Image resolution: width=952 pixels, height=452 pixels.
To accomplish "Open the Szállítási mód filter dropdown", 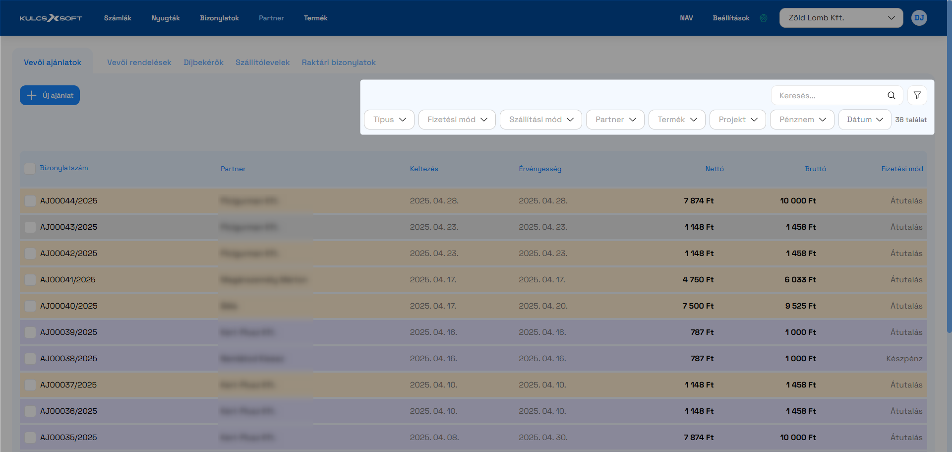I will [x=541, y=120].
